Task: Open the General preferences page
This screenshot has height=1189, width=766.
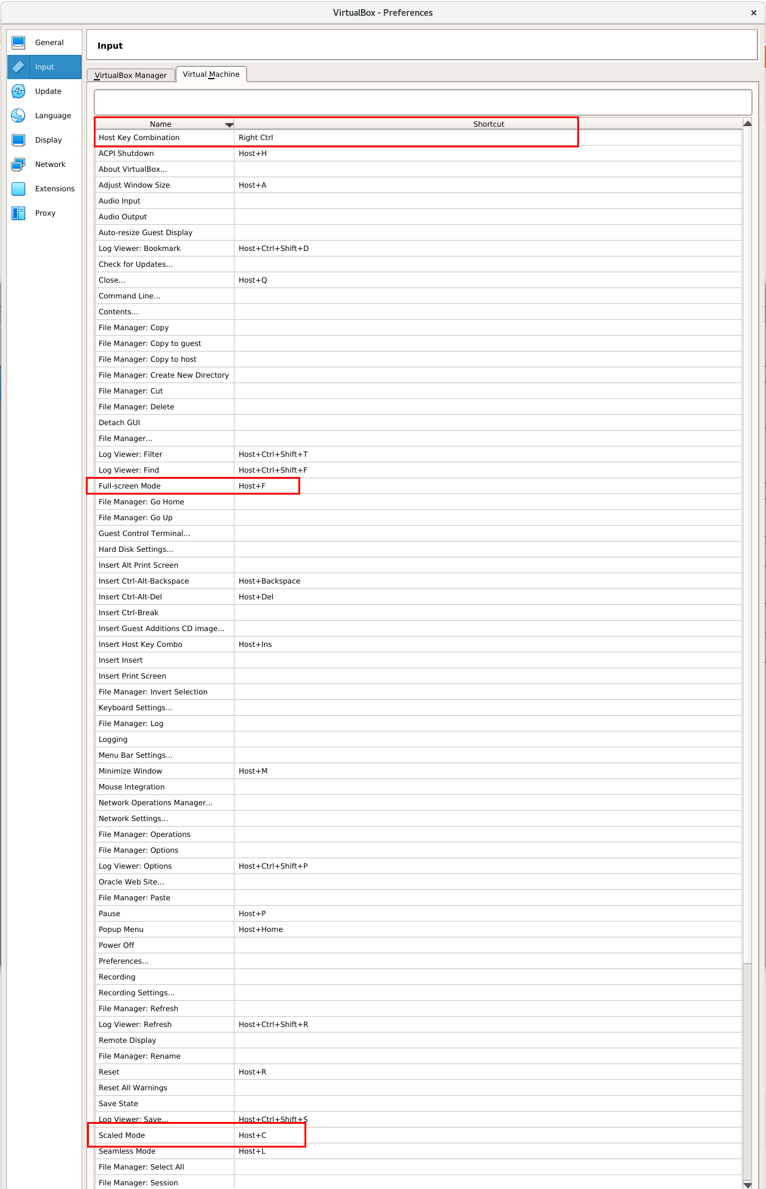Action: pyautogui.click(x=44, y=43)
